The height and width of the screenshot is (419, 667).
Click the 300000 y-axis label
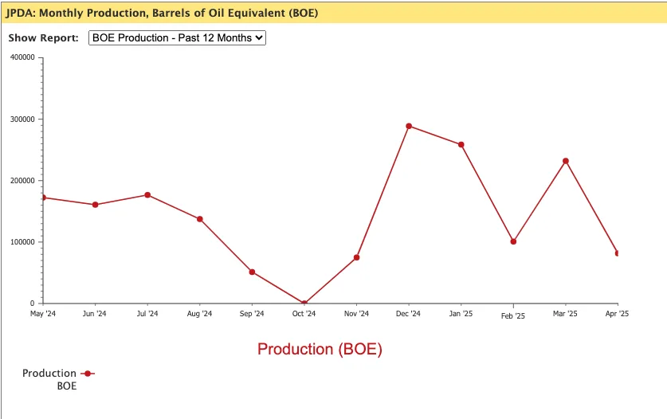[x=22, y=119]
